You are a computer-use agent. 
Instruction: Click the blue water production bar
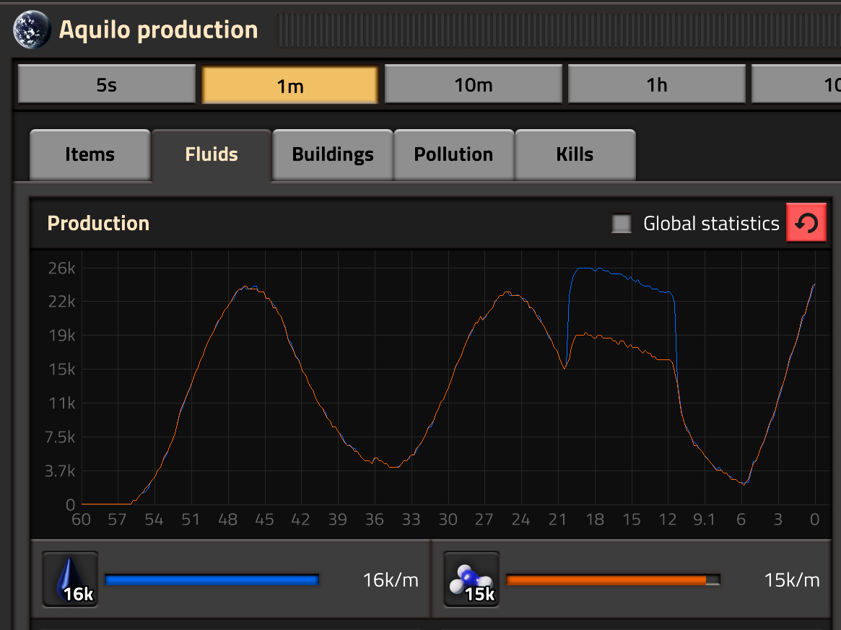(x=212, y=579)
